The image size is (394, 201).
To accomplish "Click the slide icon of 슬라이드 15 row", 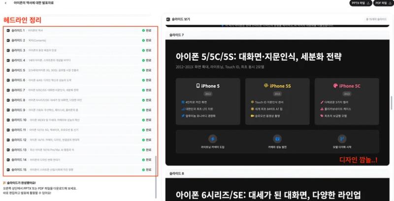I will [8, 169].
